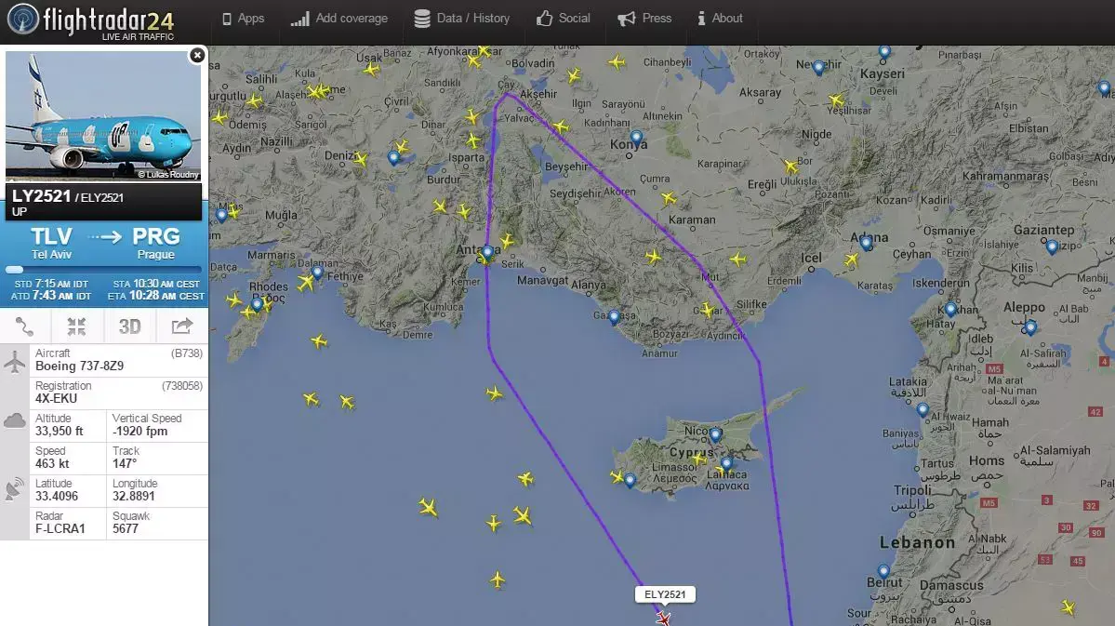Screen dimensions: 1115x626
Task: Open the Social menu
Action: point(564,19)
